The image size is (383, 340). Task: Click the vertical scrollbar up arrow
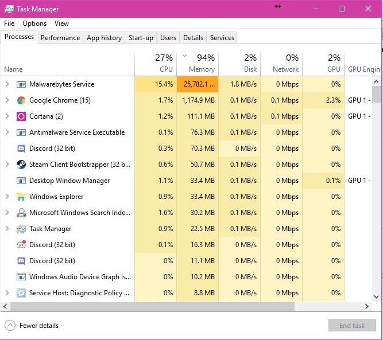tap(377, 82)
